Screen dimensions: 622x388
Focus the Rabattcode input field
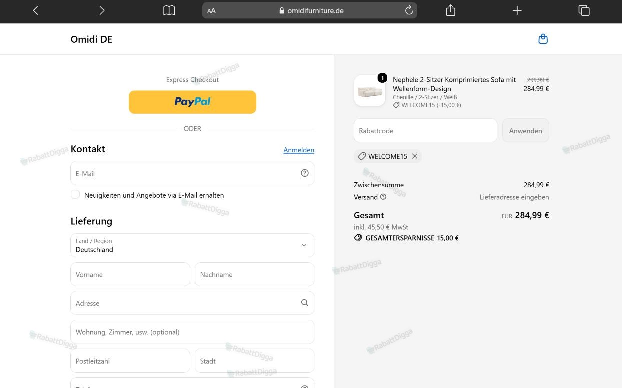pyautogui.click(x=425, y=130)
